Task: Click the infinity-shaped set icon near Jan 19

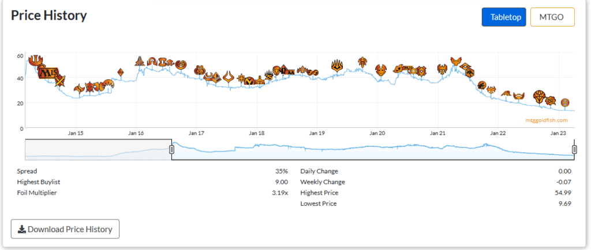Action: click(313, 71)
